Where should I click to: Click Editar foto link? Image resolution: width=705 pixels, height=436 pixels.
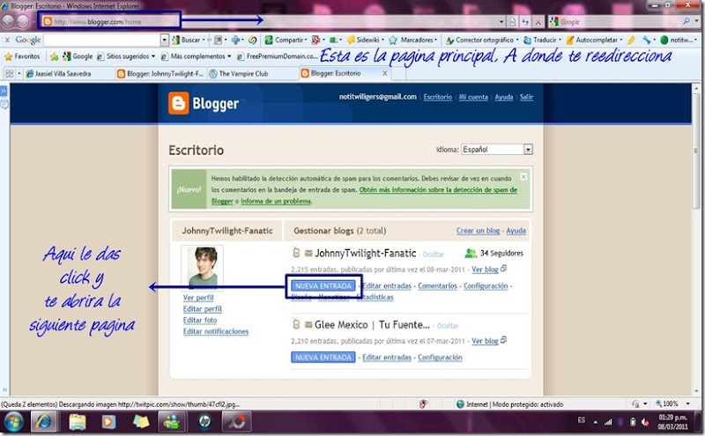point(200,320)
